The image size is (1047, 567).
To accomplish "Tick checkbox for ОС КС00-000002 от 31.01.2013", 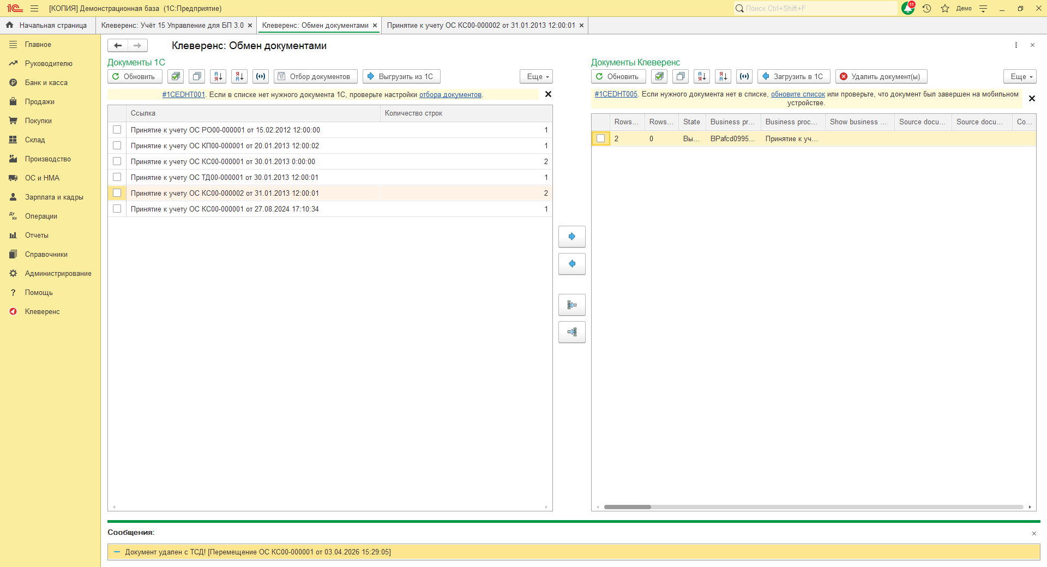I will click(117, 193).
